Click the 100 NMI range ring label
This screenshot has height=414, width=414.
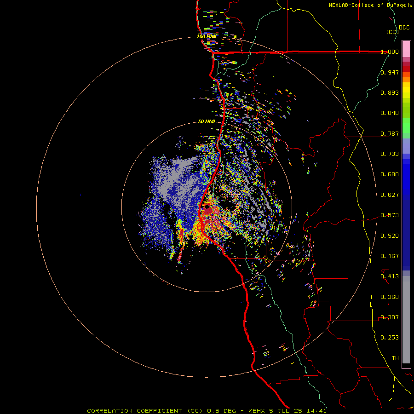207,36
